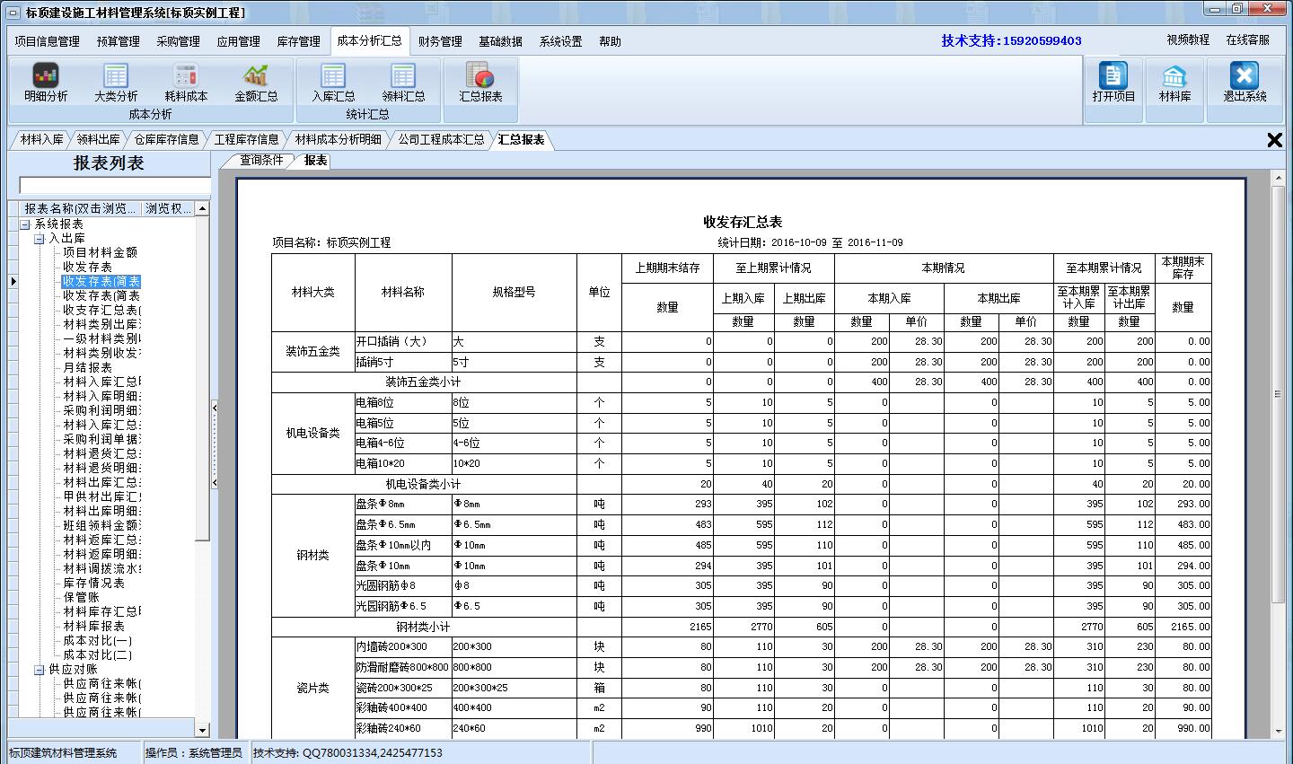The height and width of the screenshot is (764, 1293).
Task: Select the 入库汇总 inbound summary icon
Action: [332, 85]
